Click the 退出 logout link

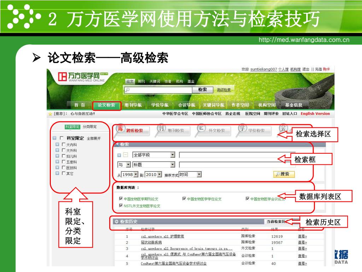[306, 69]
